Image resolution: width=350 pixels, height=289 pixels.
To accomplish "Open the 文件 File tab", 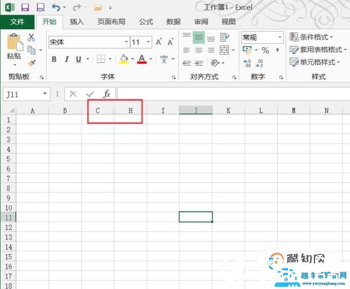I will click(x=17, y=22).
